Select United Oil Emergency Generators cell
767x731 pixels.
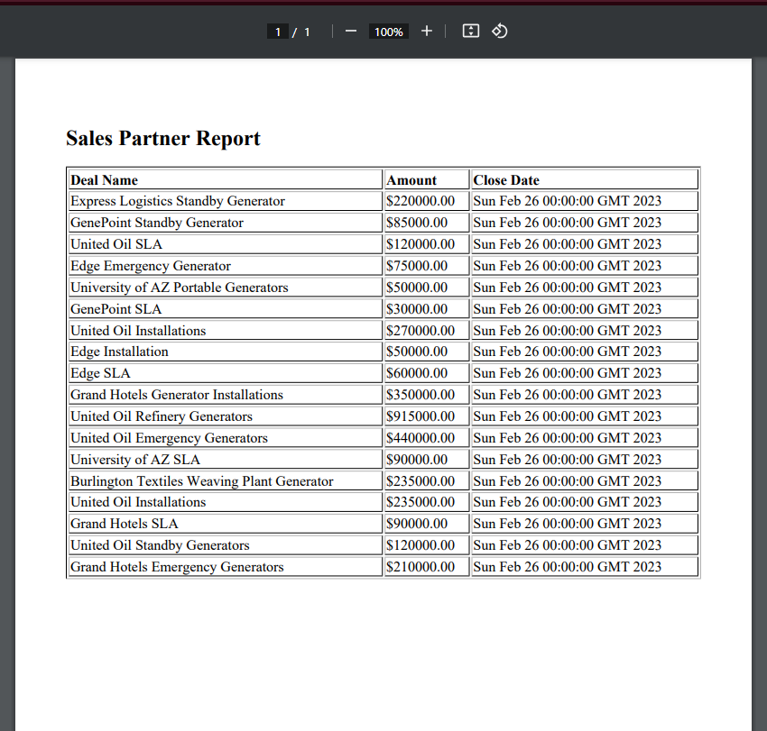(x=226, y=437)
